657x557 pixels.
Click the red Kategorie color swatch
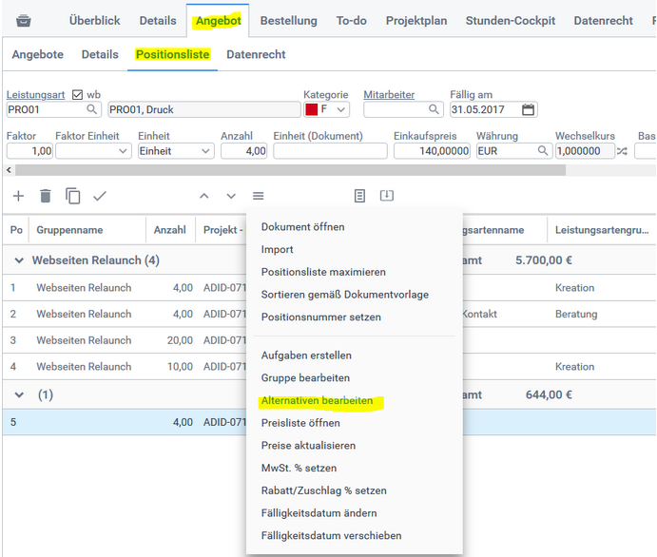(311, 109)
